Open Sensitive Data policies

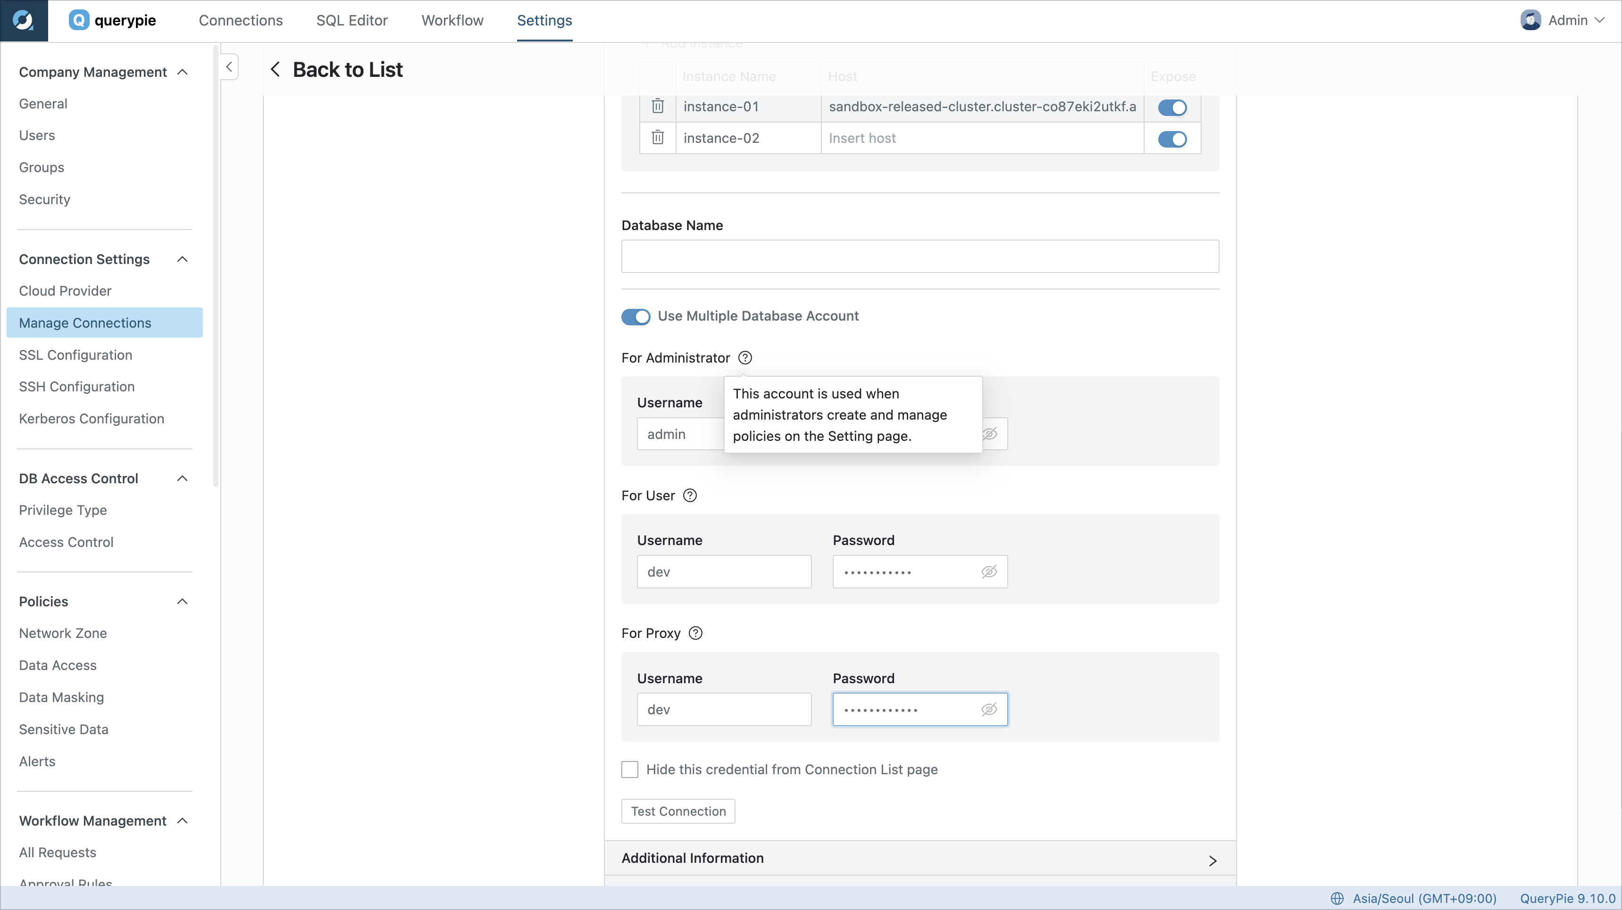pos(63,729)
